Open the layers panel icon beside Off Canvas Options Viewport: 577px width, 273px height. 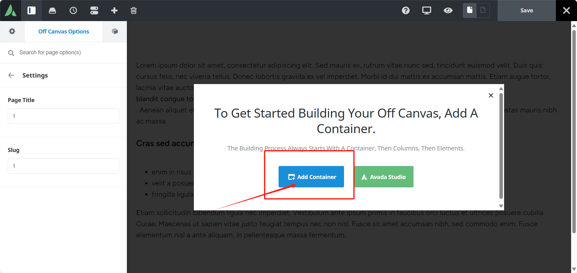pyautogui.click(x=114, y=31)
